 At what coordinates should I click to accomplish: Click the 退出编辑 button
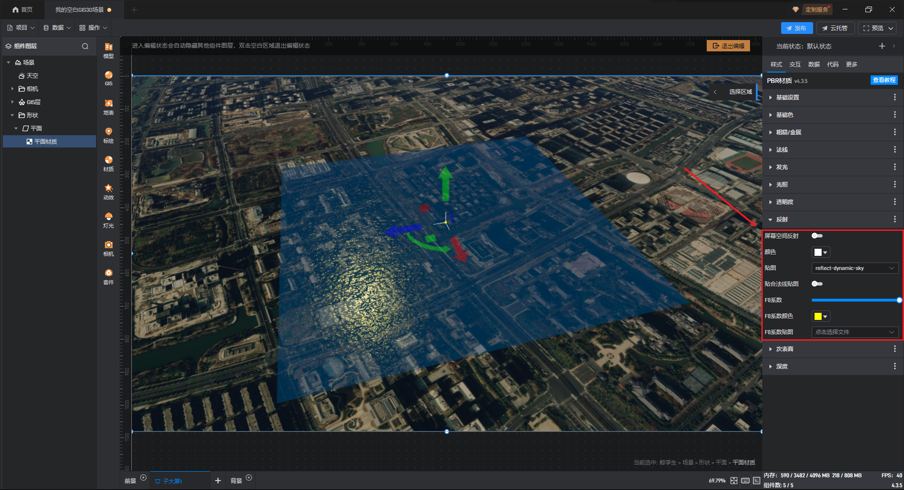point(728,46)
